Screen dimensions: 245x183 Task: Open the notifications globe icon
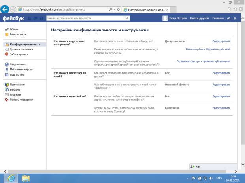click(x=41, y=18)
